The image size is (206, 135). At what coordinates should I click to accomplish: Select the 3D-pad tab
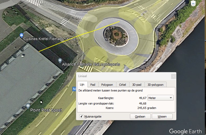coord(137,85)
